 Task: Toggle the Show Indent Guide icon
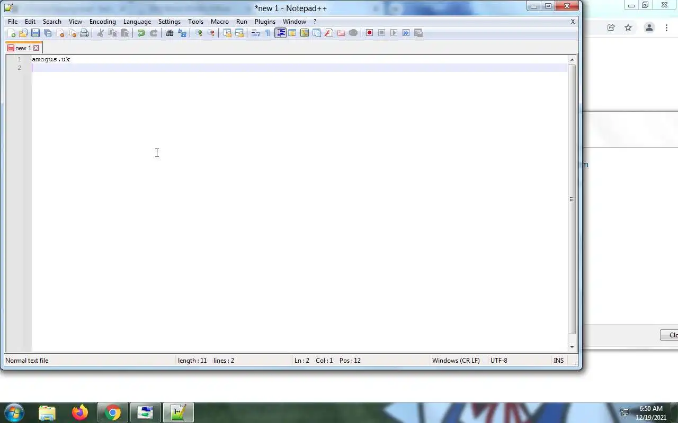click(280, 33)
